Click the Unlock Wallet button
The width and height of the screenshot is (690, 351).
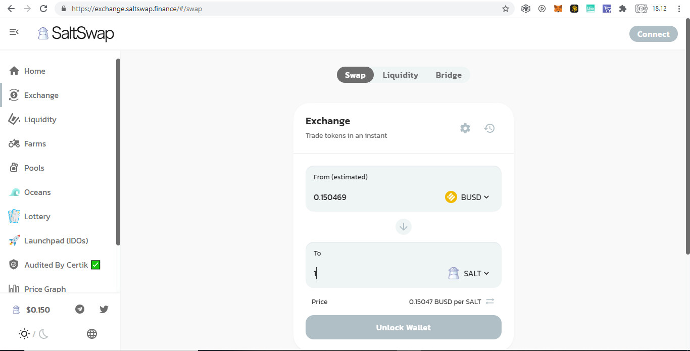404,327
